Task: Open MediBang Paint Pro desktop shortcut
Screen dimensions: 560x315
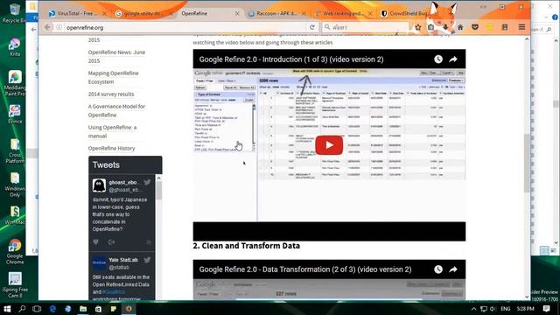Action: coord(15,83)
